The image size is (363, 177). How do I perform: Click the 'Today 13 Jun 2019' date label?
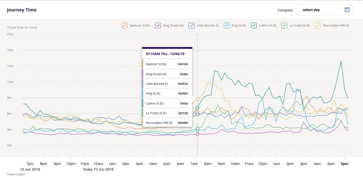[98, 169]
